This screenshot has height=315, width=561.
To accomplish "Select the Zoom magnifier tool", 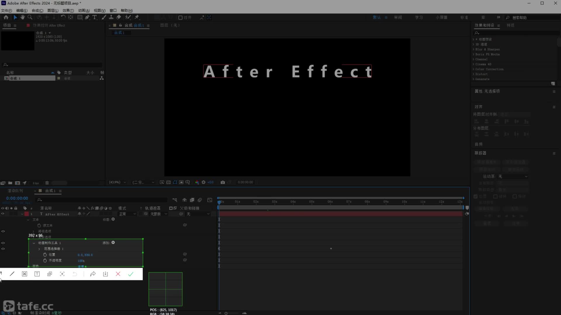I will (30, 17).
